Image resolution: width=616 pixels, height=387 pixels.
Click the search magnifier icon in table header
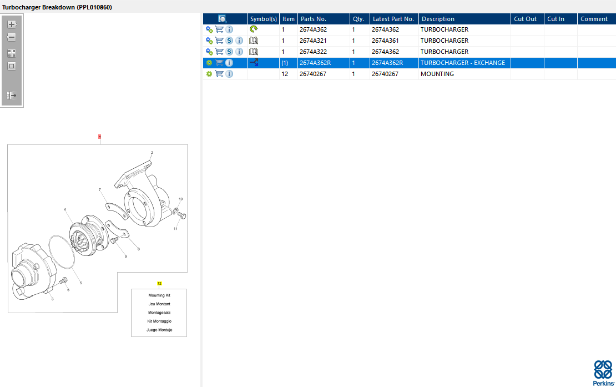[x=223, y=19]
